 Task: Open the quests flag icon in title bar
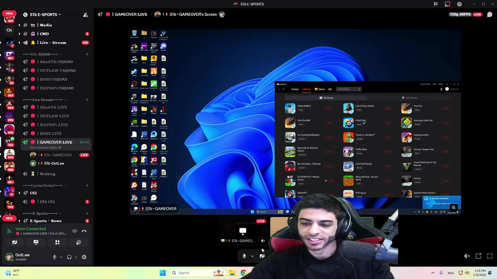coord(436,4)
